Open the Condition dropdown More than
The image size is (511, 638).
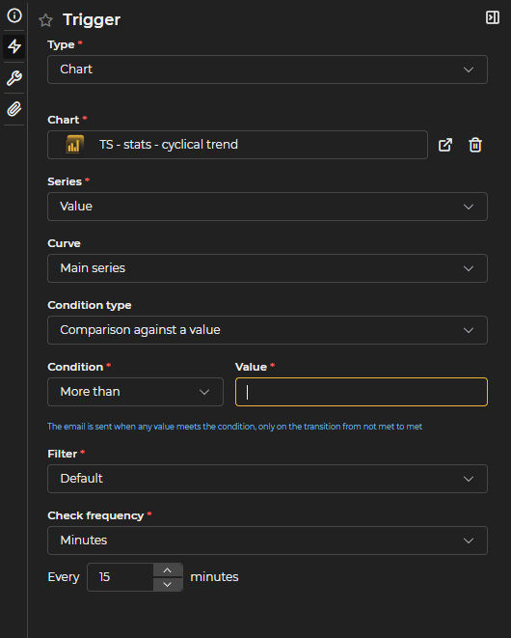(x=135, y=392)
